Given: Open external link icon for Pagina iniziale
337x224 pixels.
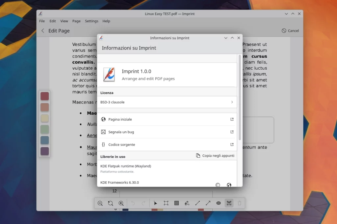Looking at the screenshot, I should pos(232,119).
